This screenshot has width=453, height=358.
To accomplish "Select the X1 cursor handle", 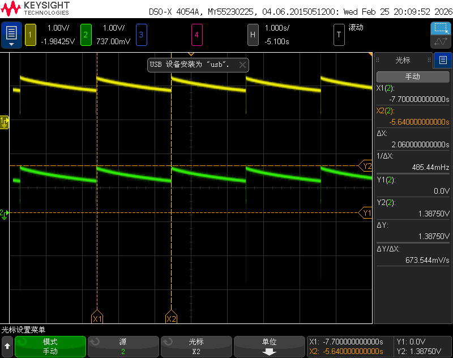I will point(97,317).
